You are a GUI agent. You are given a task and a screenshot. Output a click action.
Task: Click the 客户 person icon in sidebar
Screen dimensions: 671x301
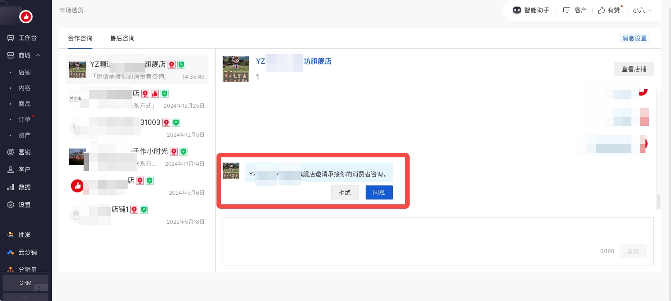[11, 170]
